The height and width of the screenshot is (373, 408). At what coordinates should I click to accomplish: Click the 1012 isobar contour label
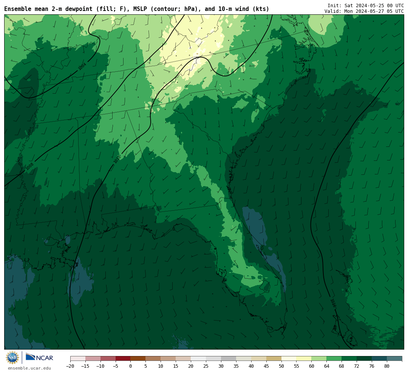[x=117, y=159]
